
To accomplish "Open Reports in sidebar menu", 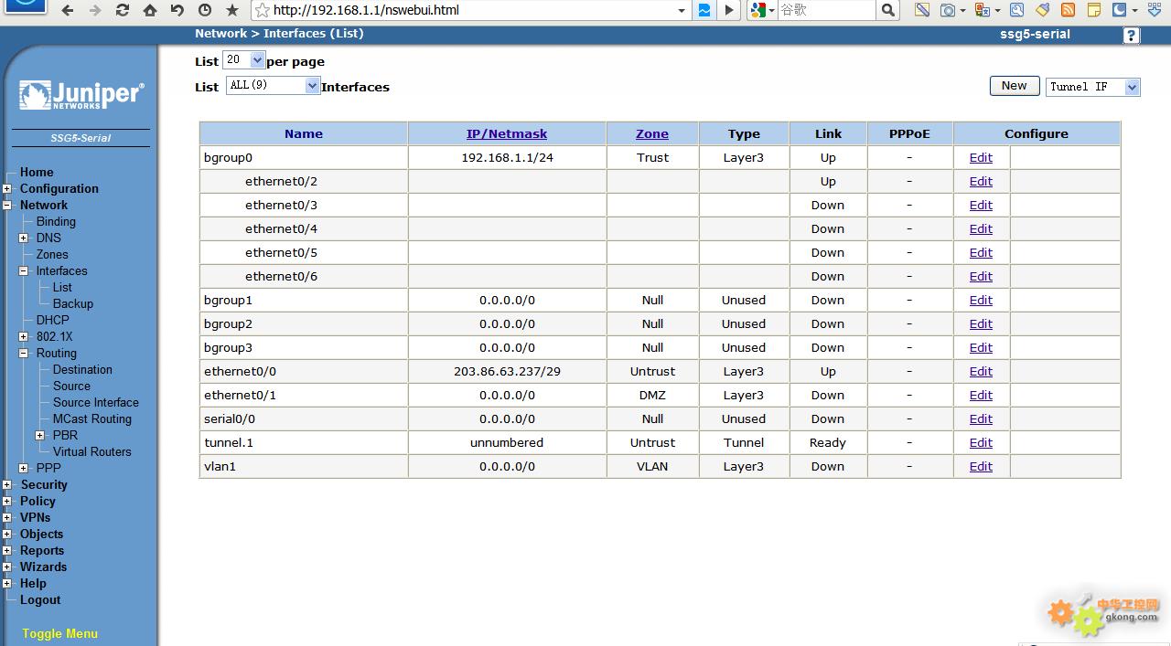I will click(x=42, y=550).
